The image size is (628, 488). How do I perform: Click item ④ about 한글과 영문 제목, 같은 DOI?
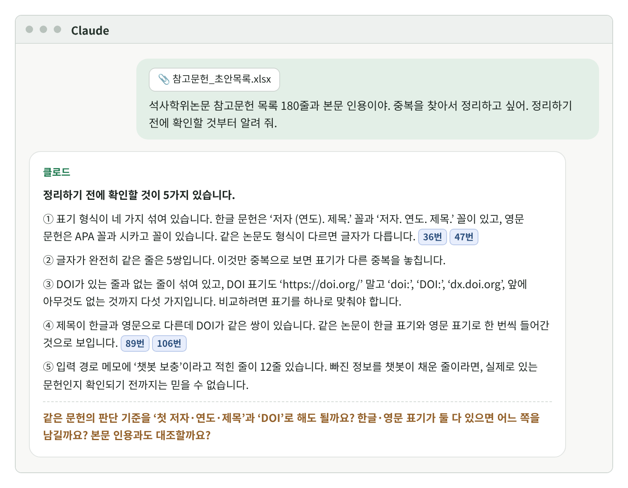296,334
